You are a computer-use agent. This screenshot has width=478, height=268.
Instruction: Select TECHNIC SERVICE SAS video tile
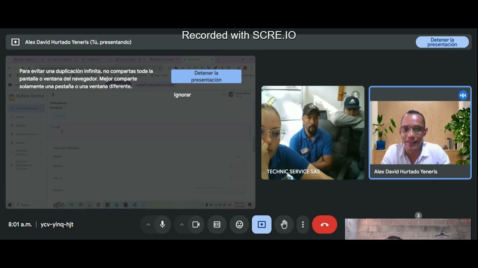(x=313, y=133)
